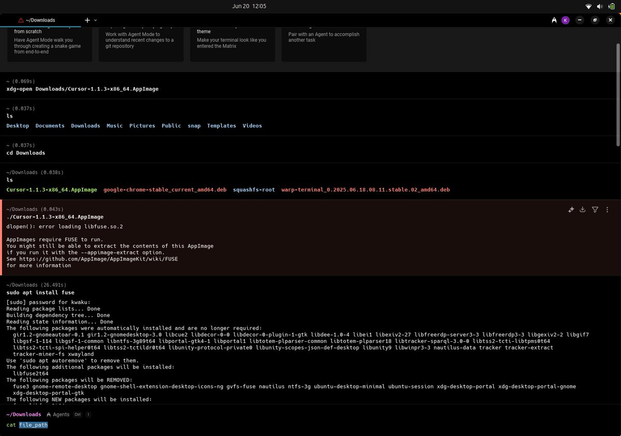
Task: Click the volume icon in the system tray
Action: tap(600, 6)
